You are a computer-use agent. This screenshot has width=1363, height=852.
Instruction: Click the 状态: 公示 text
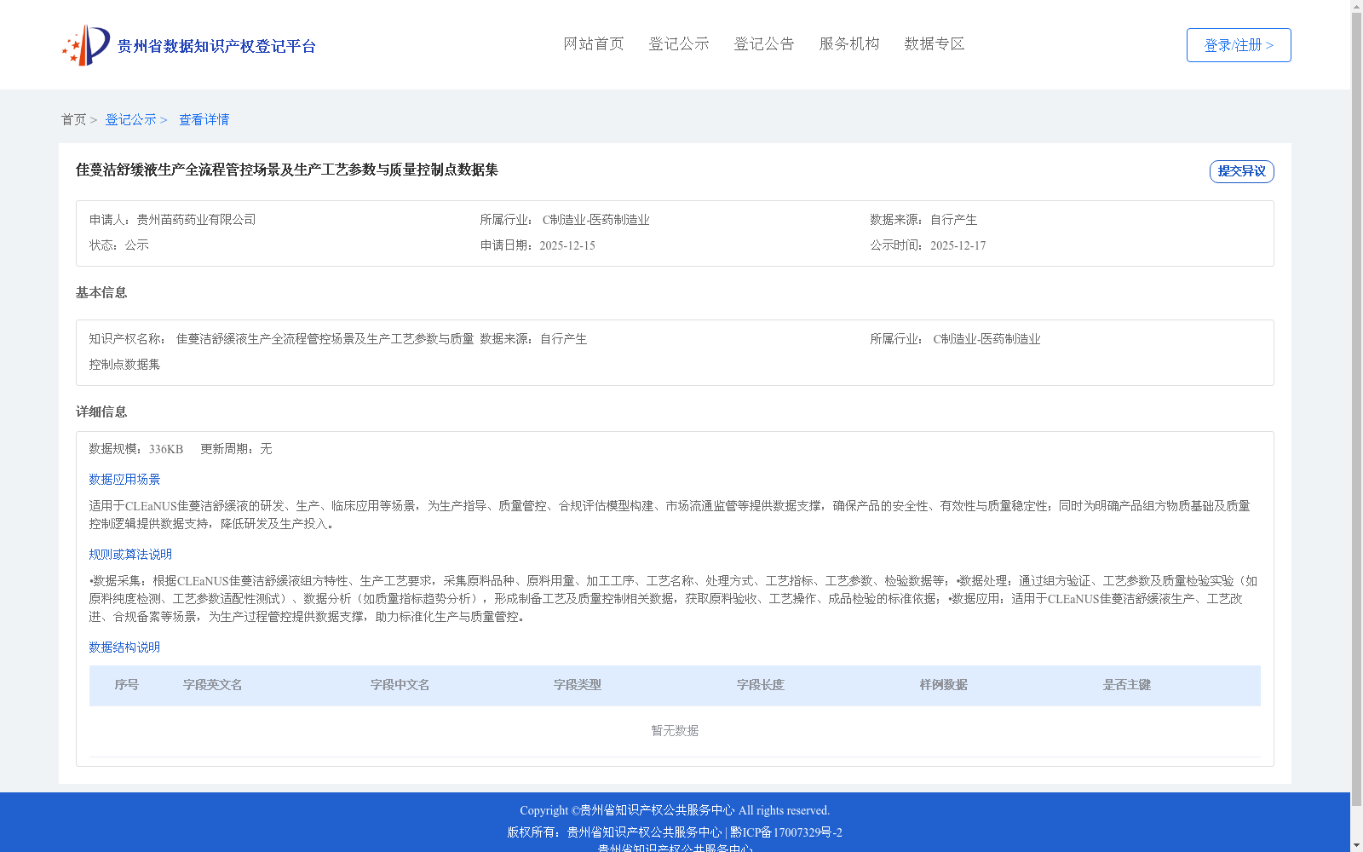tap(119, 245)
